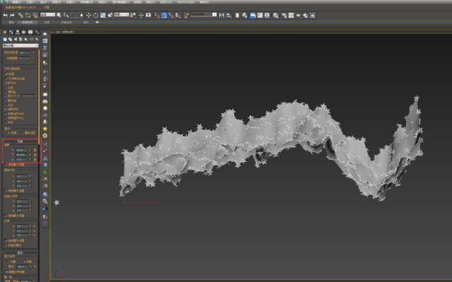Click the Redo arrow in the main toolbar
The height and width of the screenshot is (282, 452).
click(x=12, y=16)
